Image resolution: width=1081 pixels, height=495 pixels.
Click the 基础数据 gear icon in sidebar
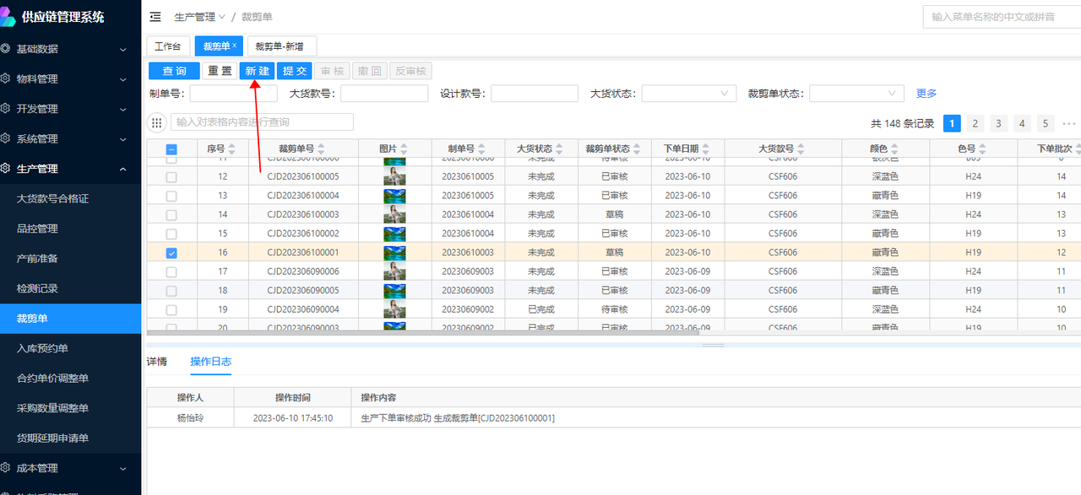[x=6, y=49]
